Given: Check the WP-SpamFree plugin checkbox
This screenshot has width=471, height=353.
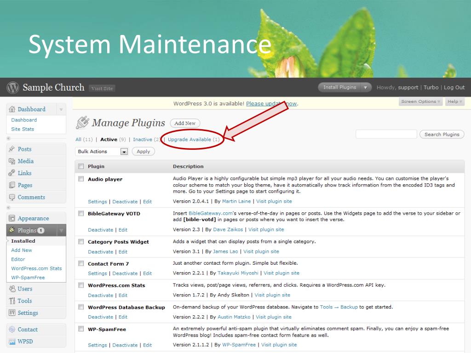Looking at the screenshot, I should [x=81, y=329].
